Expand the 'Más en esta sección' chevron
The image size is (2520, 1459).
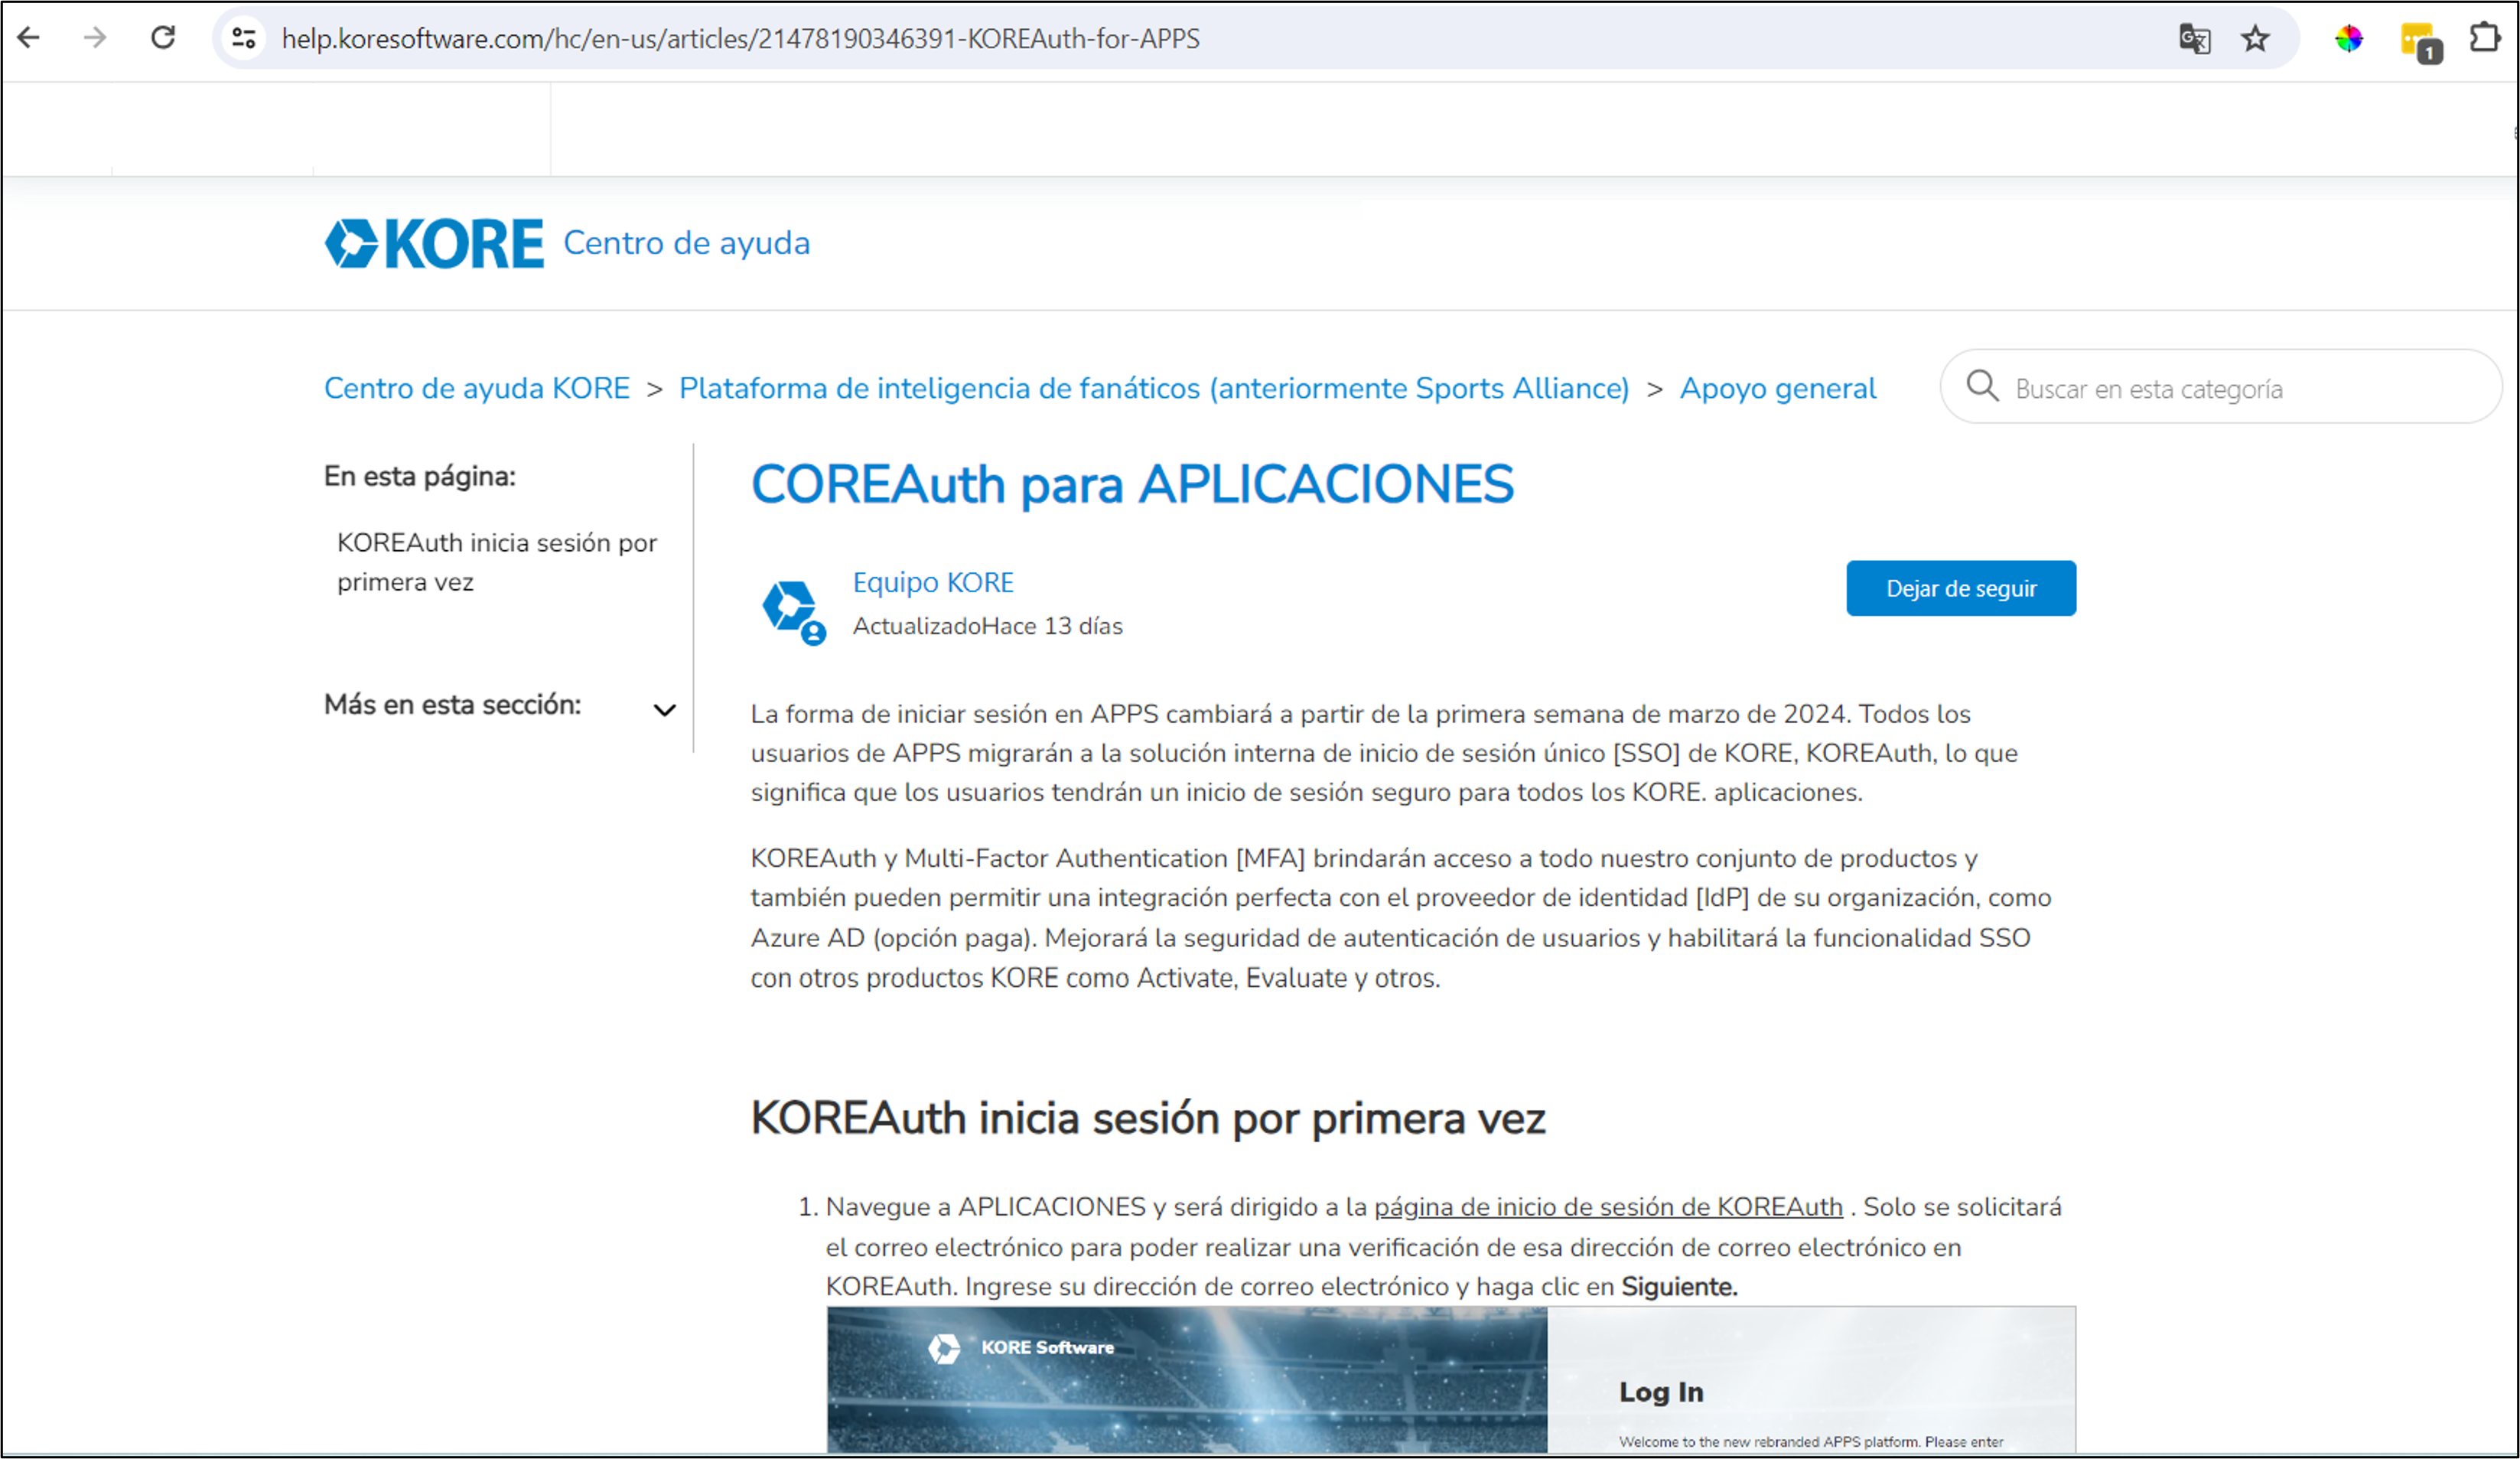665,710
